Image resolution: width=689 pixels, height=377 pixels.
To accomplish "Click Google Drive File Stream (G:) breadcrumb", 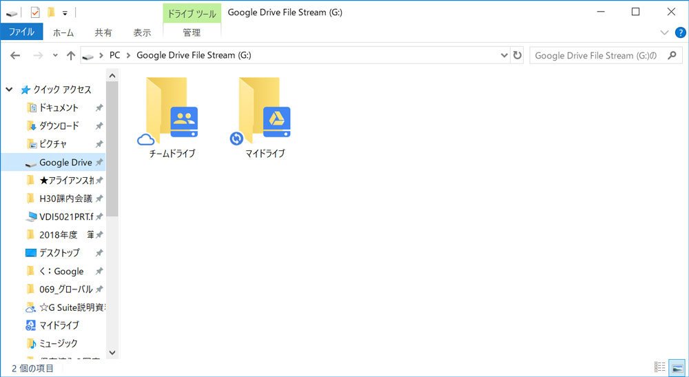I will point(194,55).
